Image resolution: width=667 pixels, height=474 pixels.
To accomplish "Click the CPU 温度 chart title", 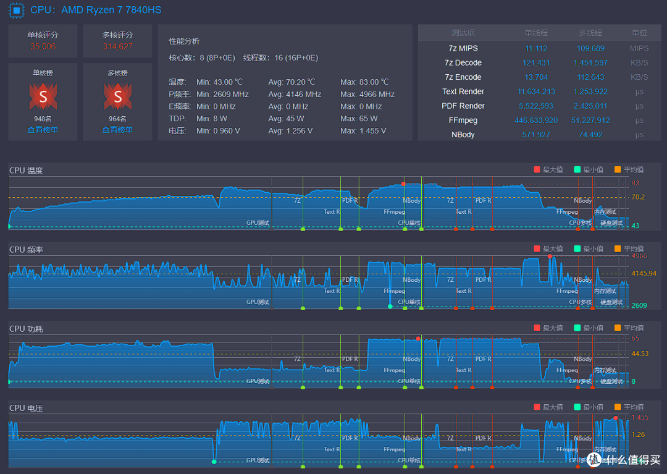I will click(26, 170).
